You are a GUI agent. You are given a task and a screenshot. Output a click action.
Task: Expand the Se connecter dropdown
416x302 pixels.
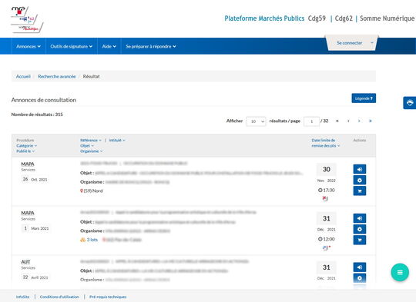pos(352,43)
